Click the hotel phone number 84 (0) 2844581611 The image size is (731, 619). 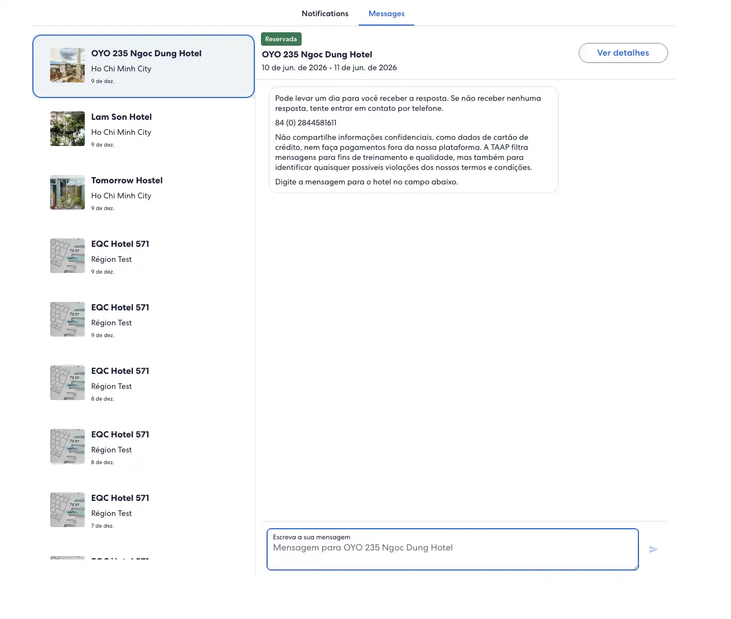click(x=306, y=123)
